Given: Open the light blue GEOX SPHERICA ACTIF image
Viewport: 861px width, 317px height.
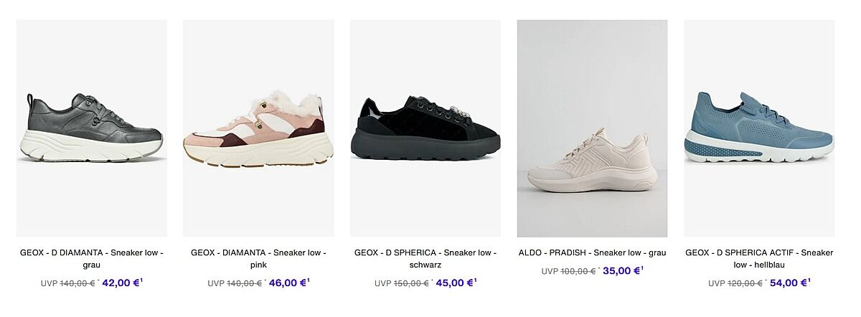Looking at the screenshot, I should click(759, 128).
